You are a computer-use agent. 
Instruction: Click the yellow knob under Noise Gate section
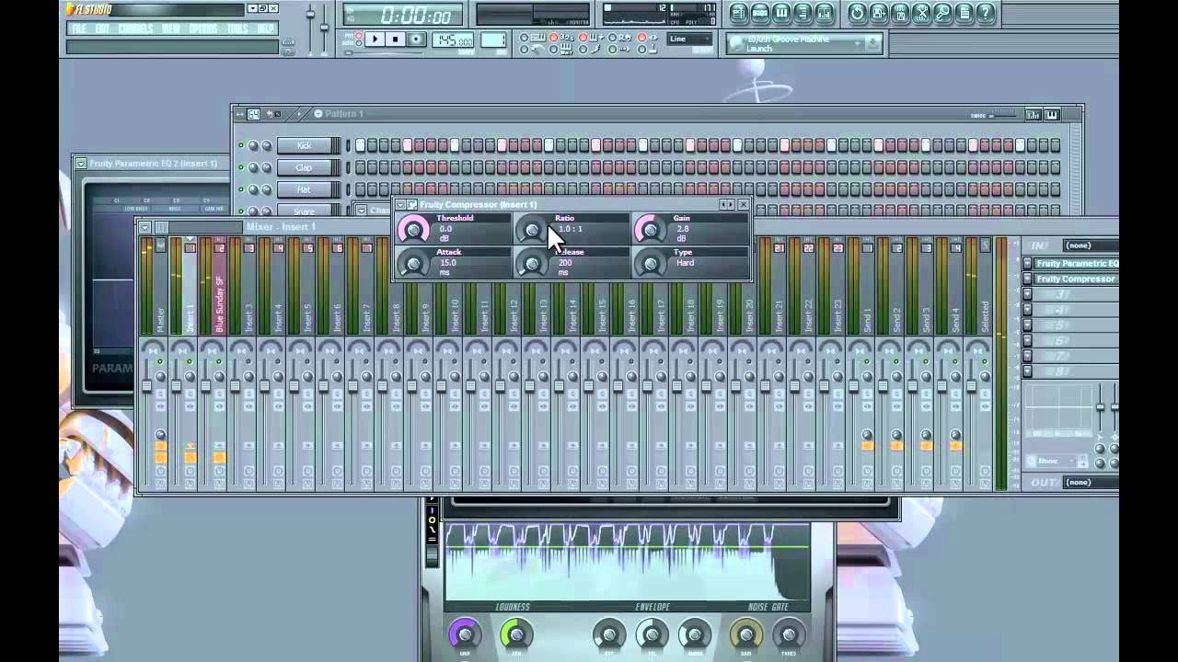[746, 634]
